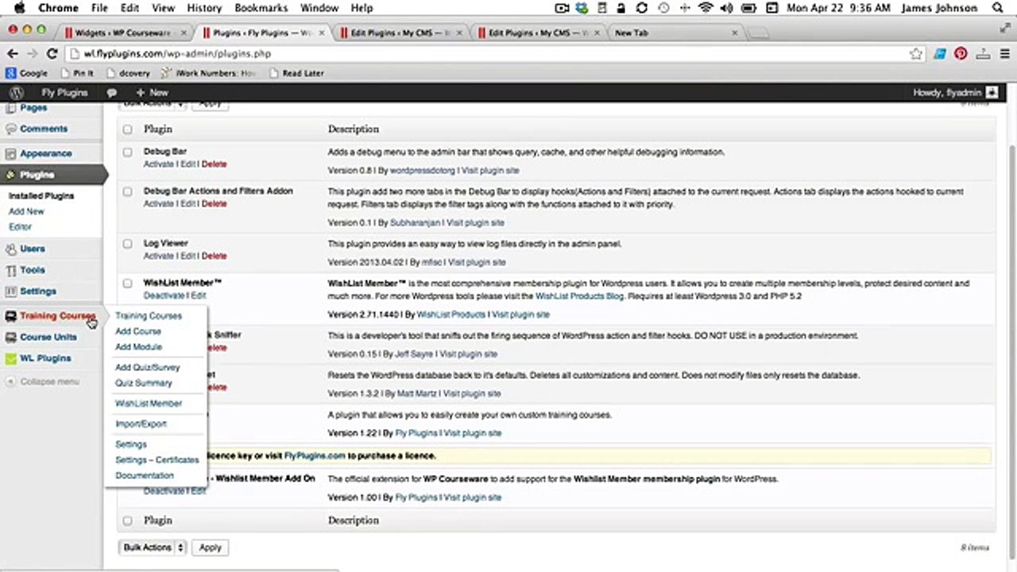Viewport: 1017px width, 572px height.
Task: Reload the page with the refresh icon
Action: pos(52,54)
